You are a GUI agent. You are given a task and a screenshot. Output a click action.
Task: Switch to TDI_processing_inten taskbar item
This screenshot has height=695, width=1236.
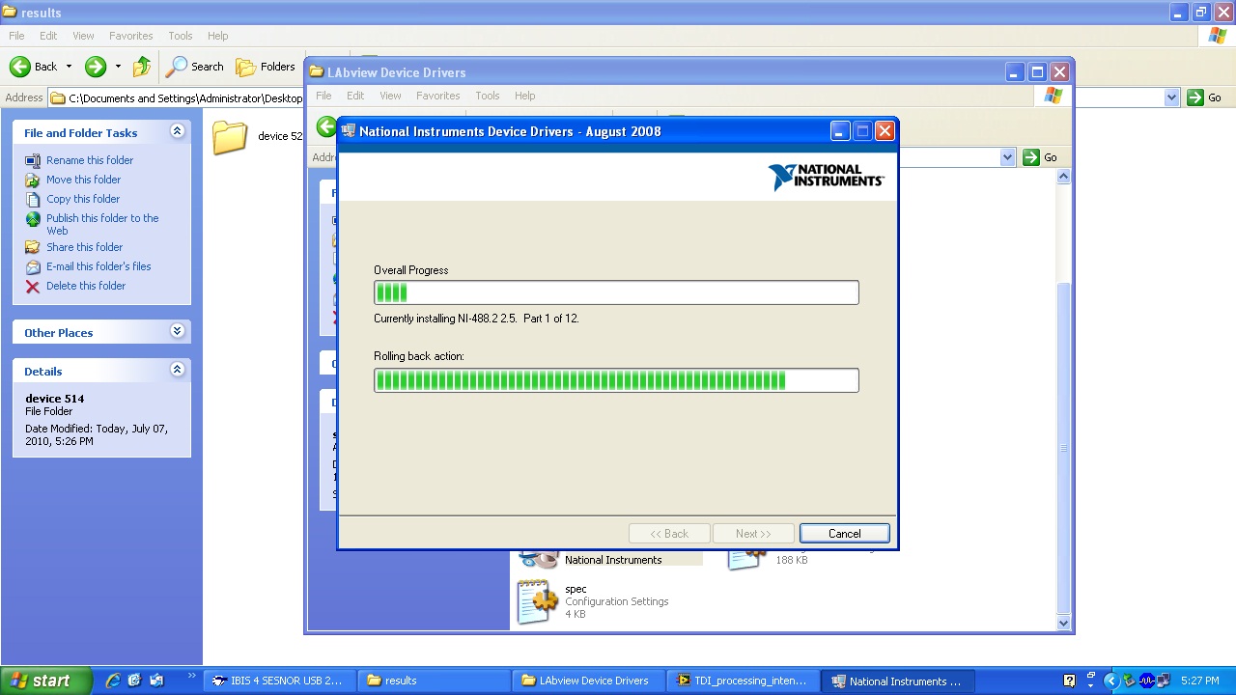pyautogui.click(x=742, y=681)
